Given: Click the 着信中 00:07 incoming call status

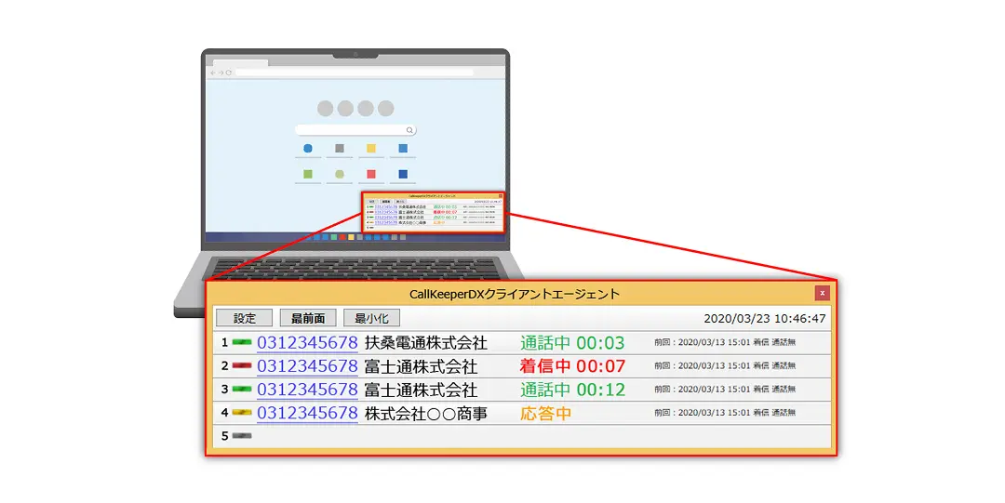Looking at the screenshot, I should [572, 366].
